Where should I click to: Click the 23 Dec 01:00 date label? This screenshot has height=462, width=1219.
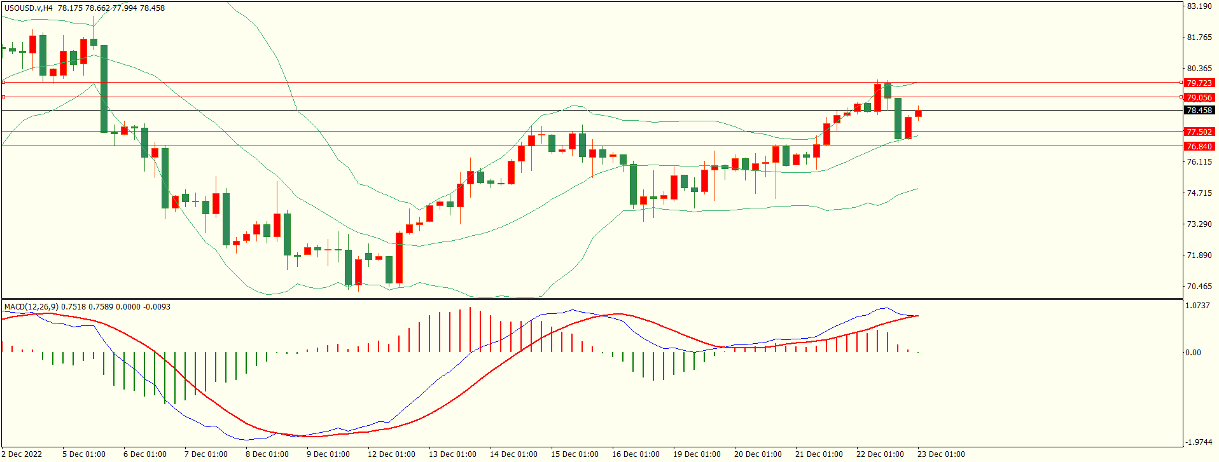click(x=941, y=454)
